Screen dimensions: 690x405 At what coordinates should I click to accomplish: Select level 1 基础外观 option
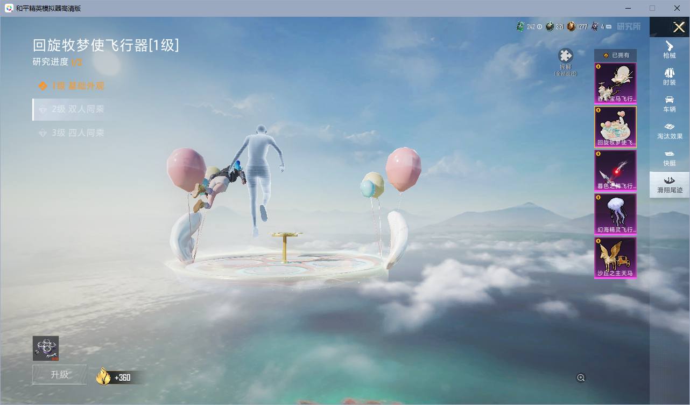(x=72, y=86)
